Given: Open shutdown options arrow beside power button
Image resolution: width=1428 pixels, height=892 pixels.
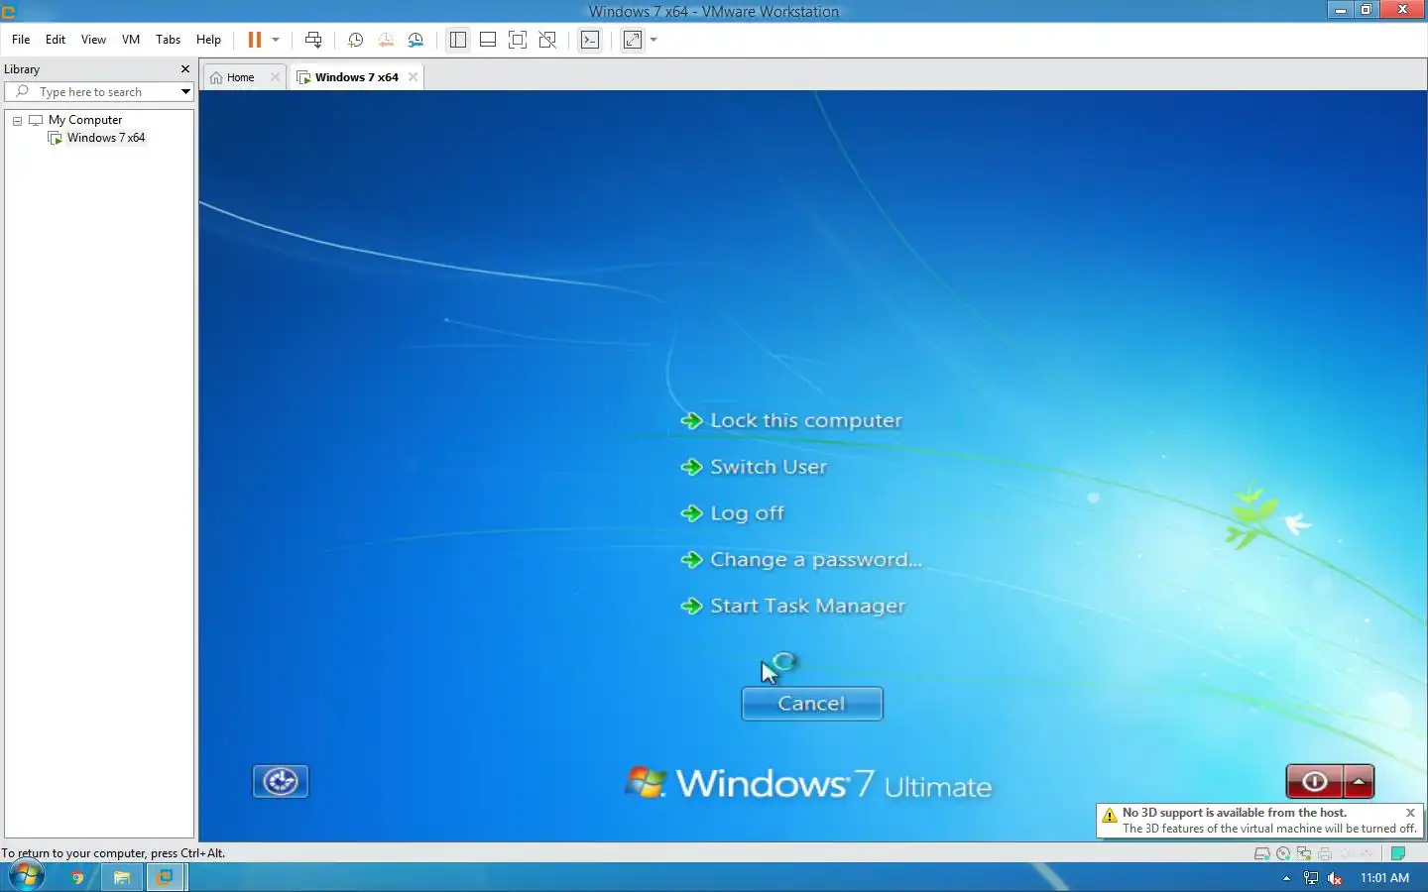Looking at the screenshot, I should (x=1359, y=781).
